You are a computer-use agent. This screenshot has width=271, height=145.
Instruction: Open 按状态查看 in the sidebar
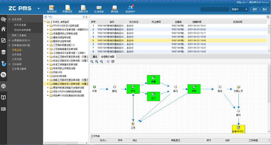pyautogui.click(x=20, y=25)
